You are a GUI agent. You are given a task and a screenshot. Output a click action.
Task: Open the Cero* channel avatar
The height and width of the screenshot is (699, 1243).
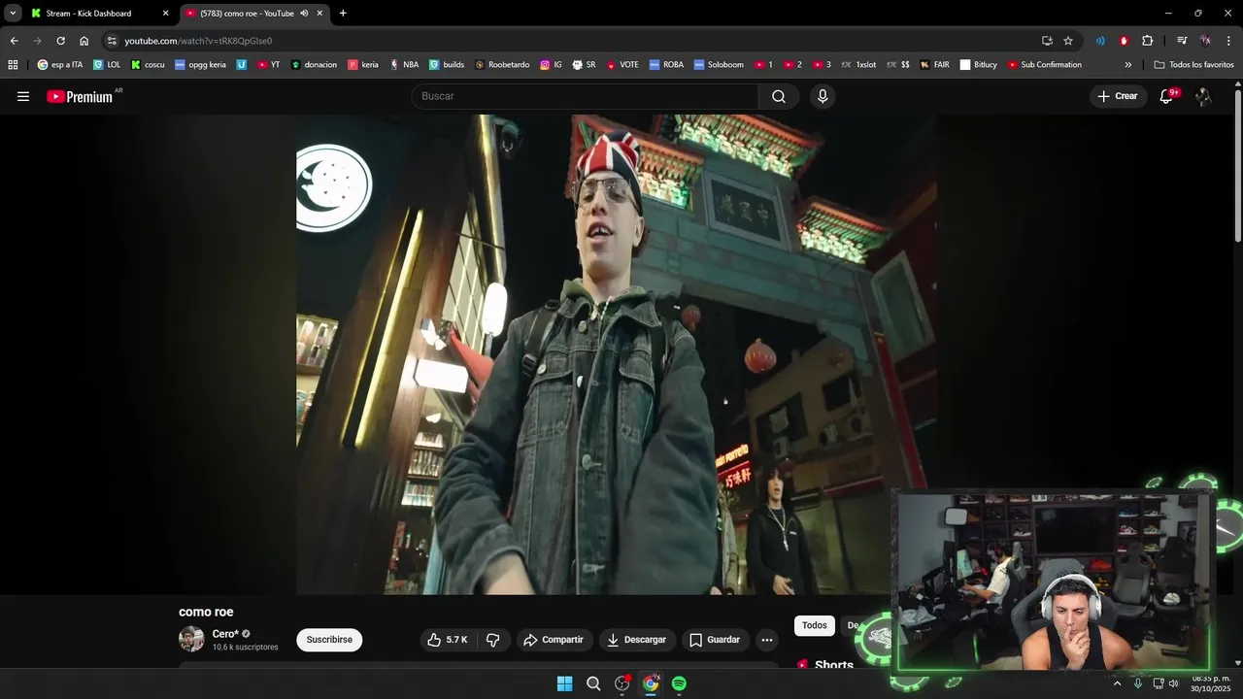coord(191,639)
